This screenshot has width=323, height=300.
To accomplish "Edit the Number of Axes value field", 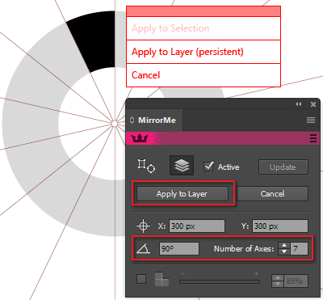I will pyautogui.click(x=299, y=248).
